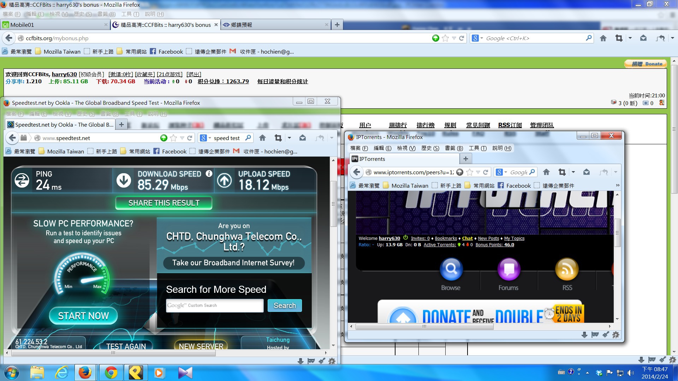Open Chrome from the Windows taskbar
Image resolution: width=678 pixels, height=381 pixels.
(x=111, y=373)
